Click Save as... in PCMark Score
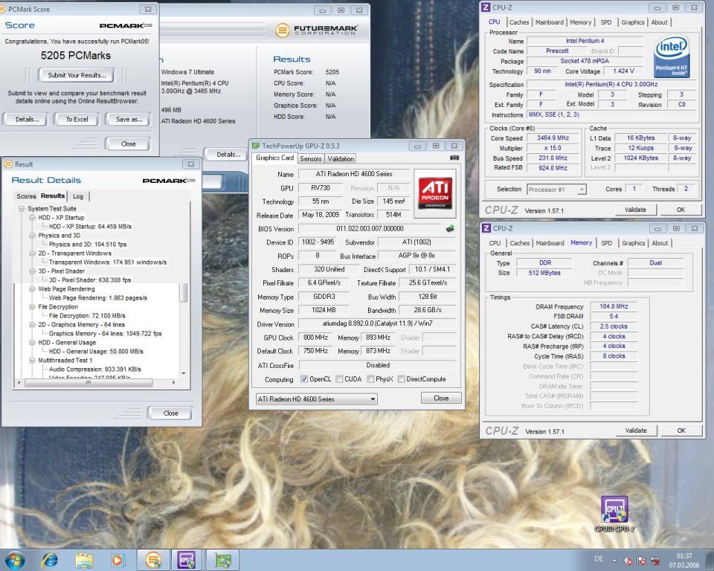714x571 pixels. [129, 119]
